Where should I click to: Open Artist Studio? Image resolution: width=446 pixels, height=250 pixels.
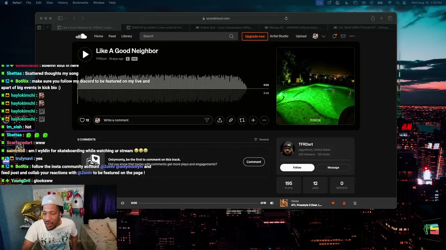(x=279, y=36)
